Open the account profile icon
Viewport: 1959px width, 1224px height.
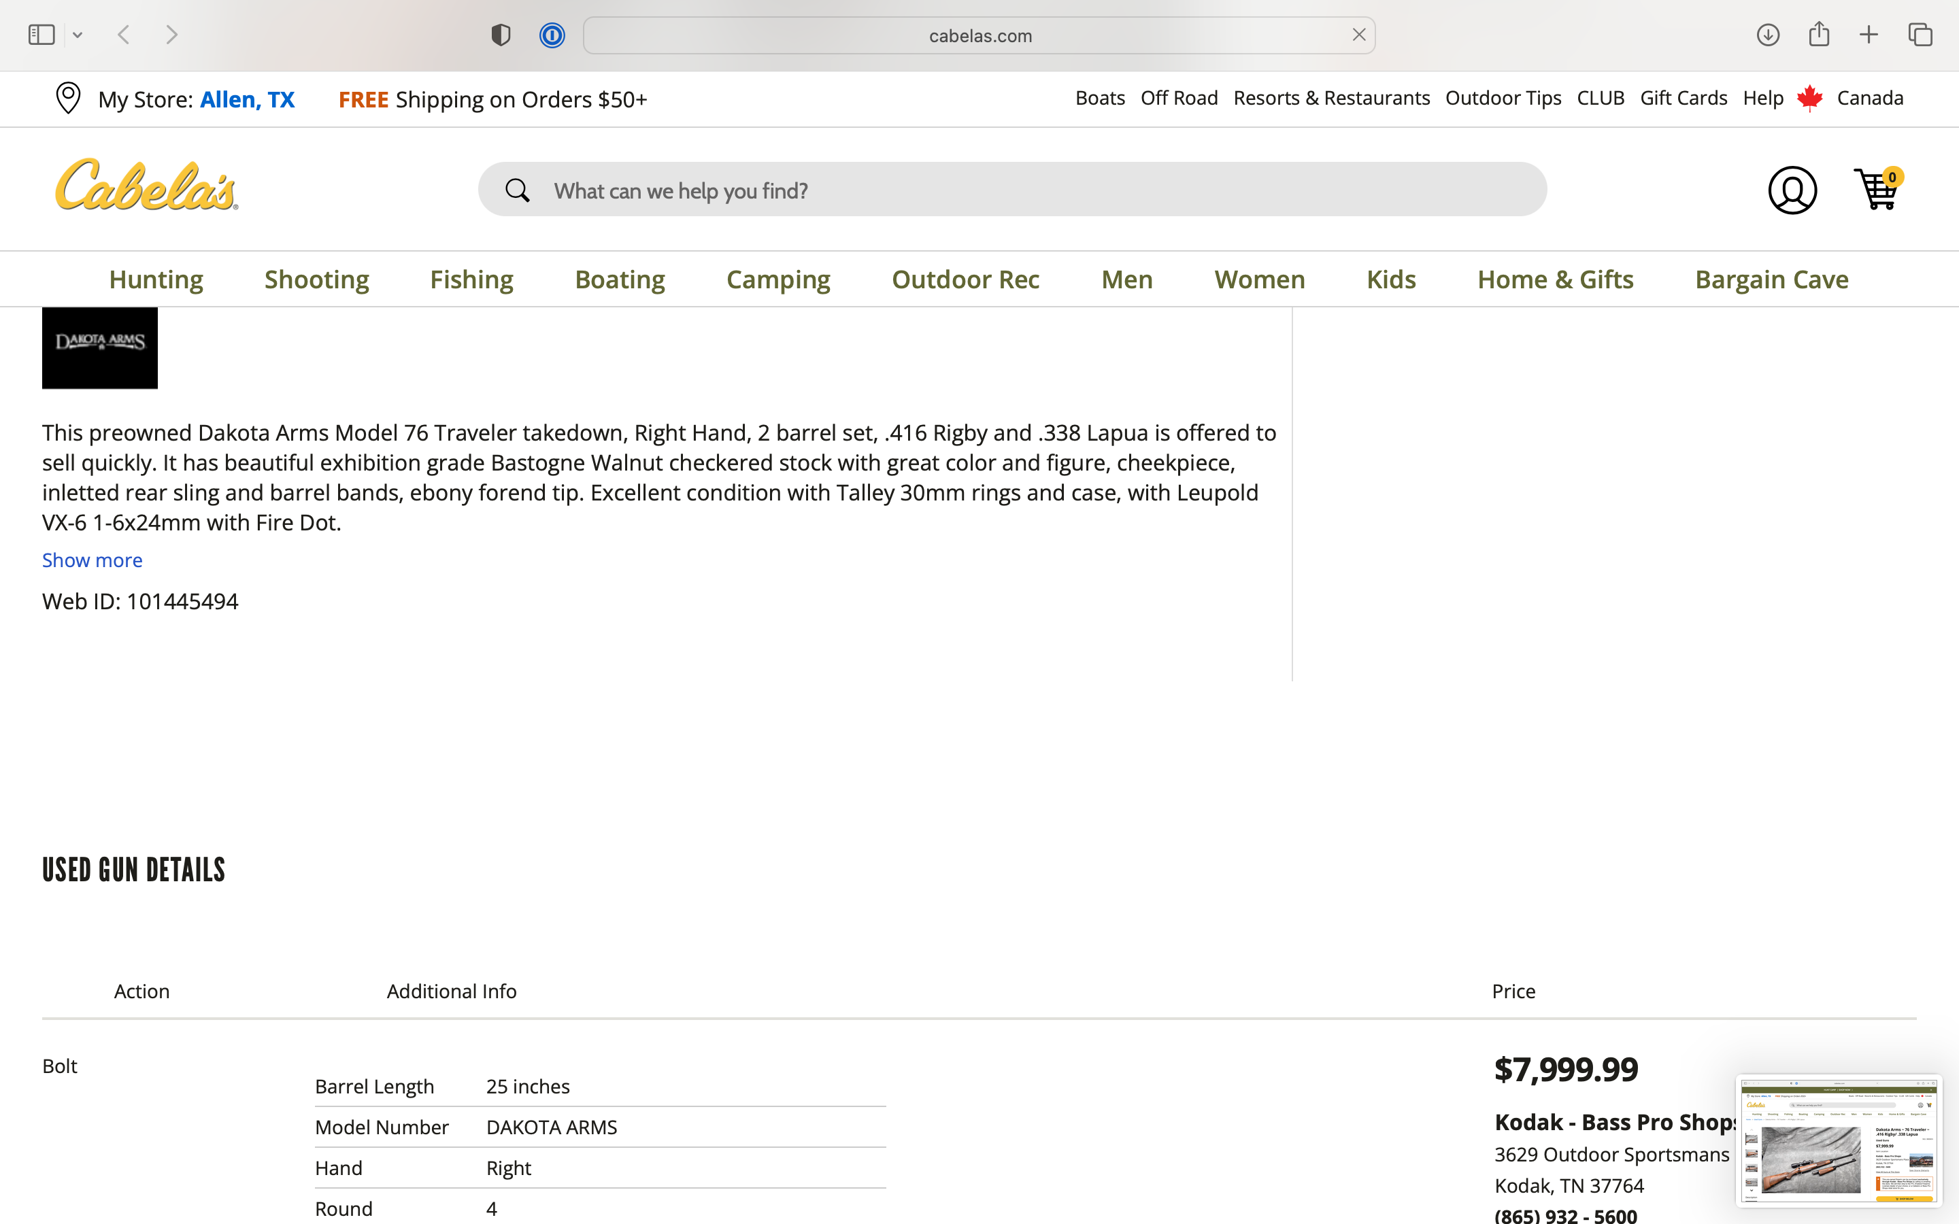1792,190
